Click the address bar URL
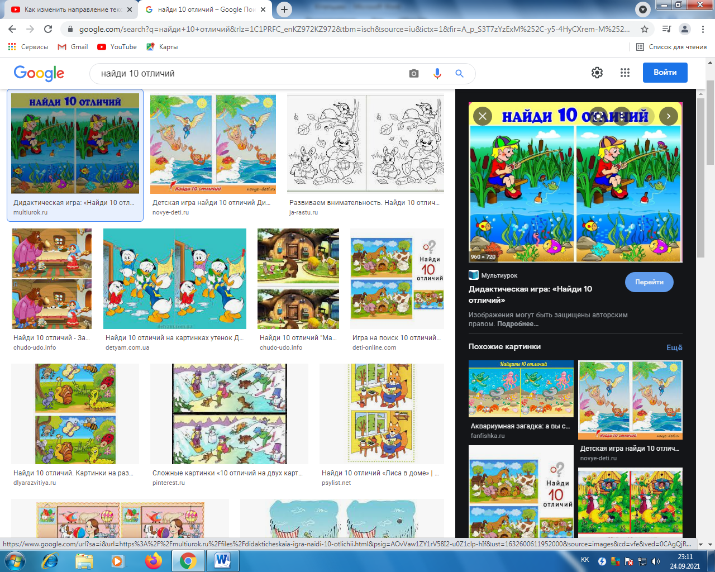Viewport: 715px width, 572px height. pyautogui.click(x=354, y=29)
